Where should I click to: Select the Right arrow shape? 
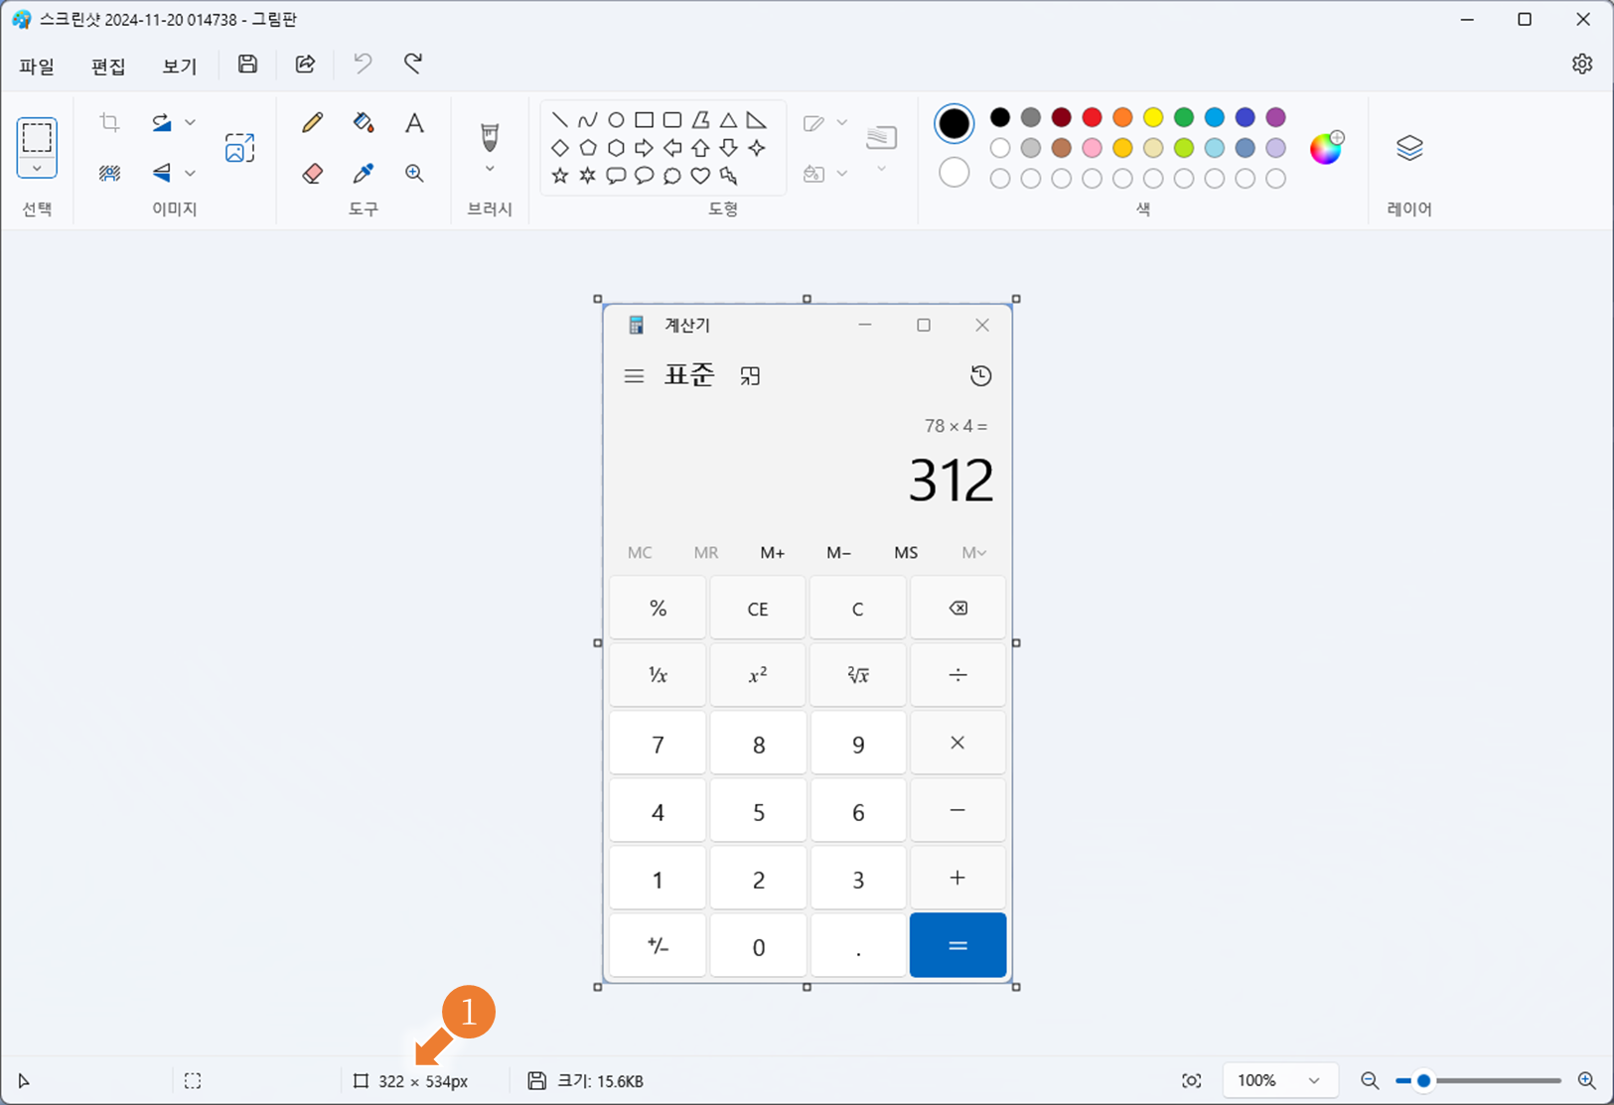pos(644,148)
